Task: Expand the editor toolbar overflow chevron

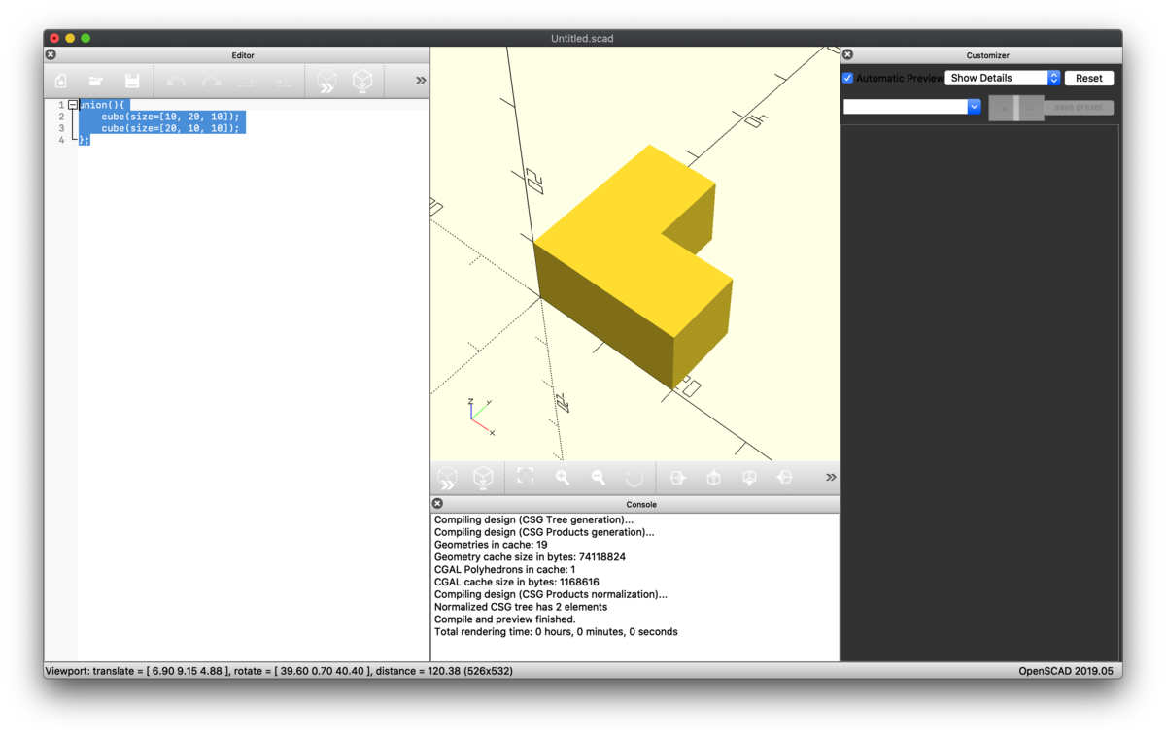Action: click(421, 81)
